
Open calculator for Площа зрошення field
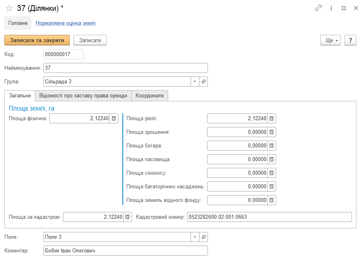(x=271, y=132)
